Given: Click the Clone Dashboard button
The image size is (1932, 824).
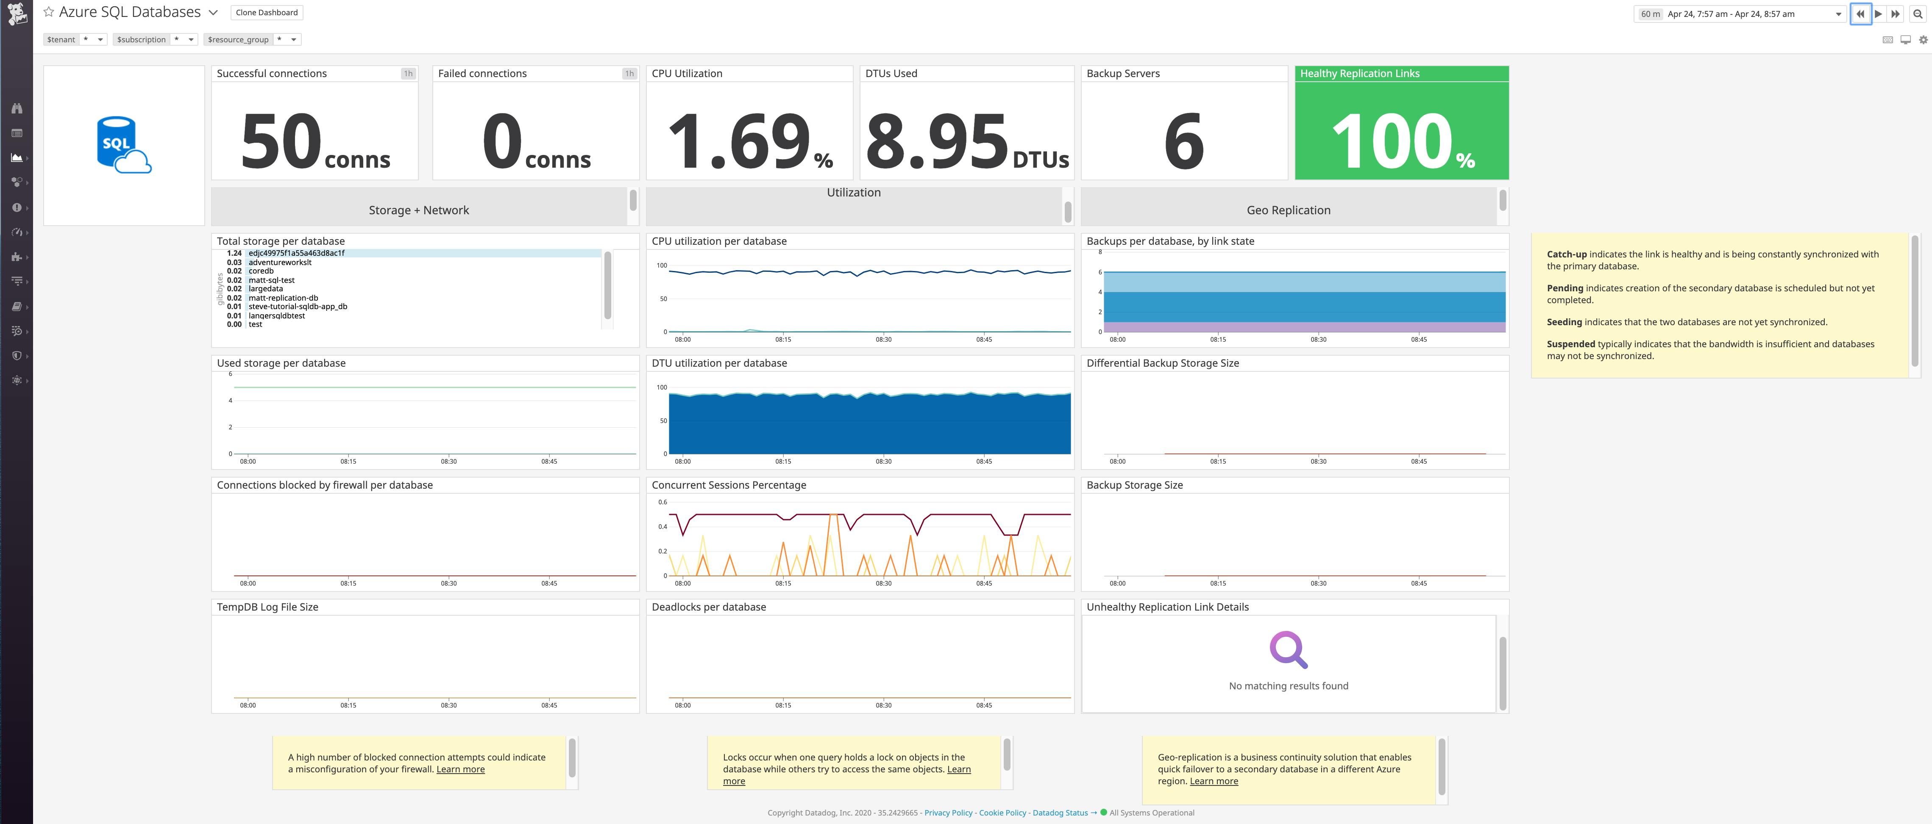Looking at the screenshot, I should click(266, 12).
